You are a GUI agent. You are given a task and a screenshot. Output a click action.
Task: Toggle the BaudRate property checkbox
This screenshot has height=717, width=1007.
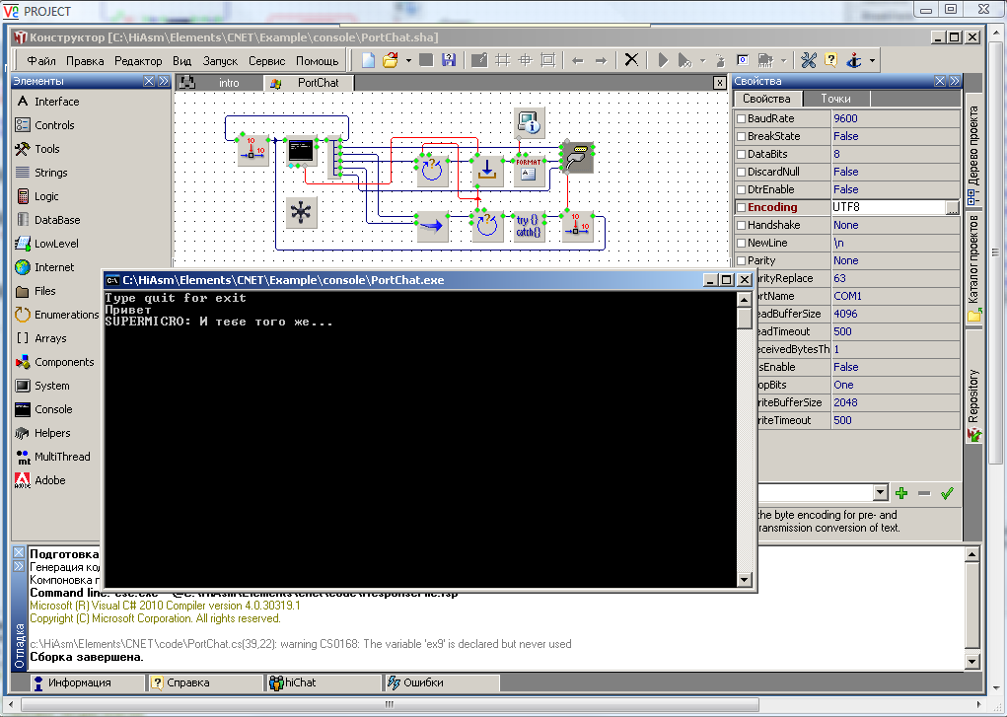742,118
